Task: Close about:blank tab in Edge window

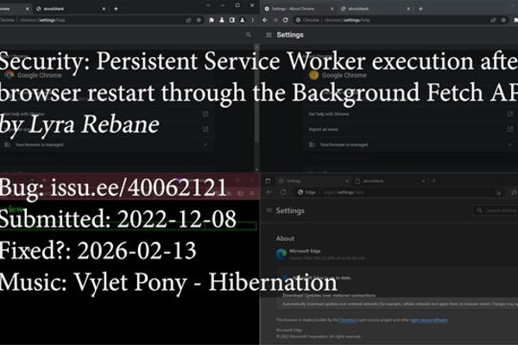Action: tap(423, 181)
